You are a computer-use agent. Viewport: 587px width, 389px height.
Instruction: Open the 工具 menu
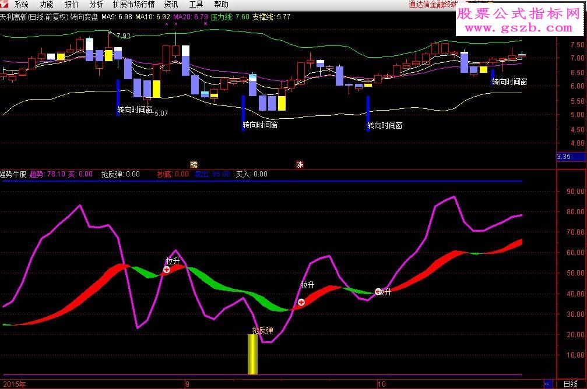196,5
